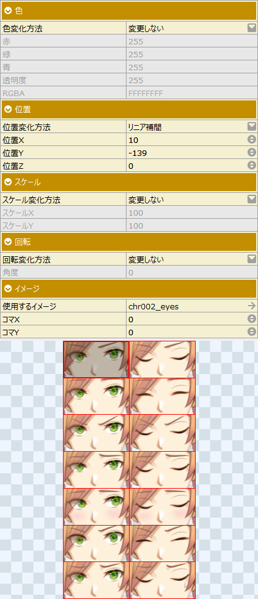Collapse the イメージ section chevron icon

pyautogui.click(x=7, y=289)
